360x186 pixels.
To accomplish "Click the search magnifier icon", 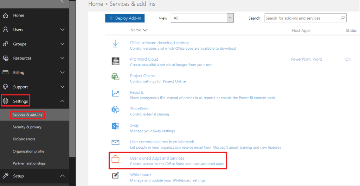I will (342, 18).
